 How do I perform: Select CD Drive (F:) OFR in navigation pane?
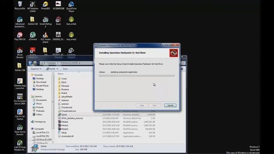pyautogui.click(x=42, y=140)
